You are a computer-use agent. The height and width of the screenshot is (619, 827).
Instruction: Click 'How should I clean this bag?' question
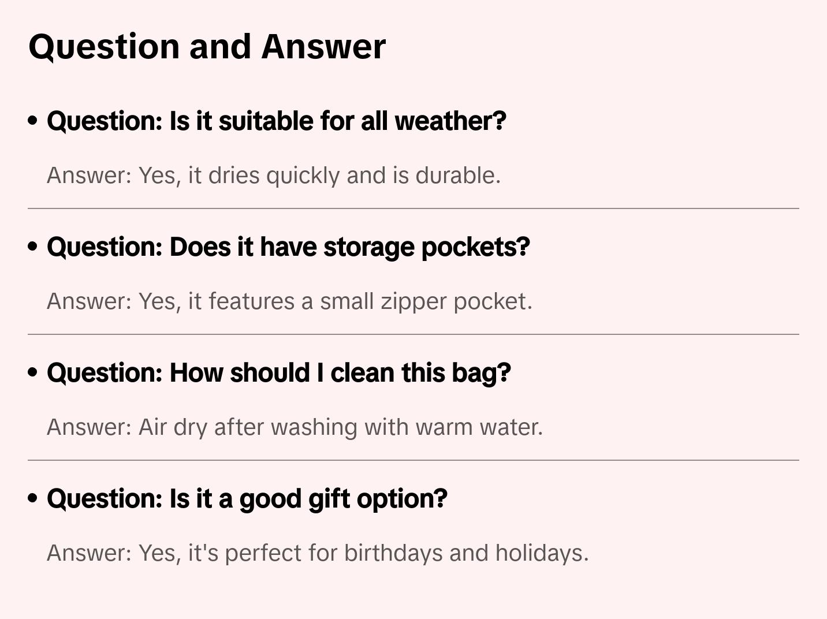(x=278, y=373)
